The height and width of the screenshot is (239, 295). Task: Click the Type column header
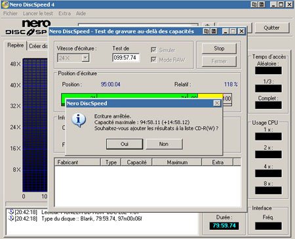[x=111, y=162]
